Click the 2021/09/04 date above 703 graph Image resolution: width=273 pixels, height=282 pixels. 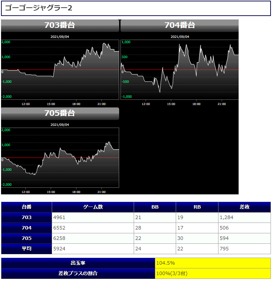(60, 37)
